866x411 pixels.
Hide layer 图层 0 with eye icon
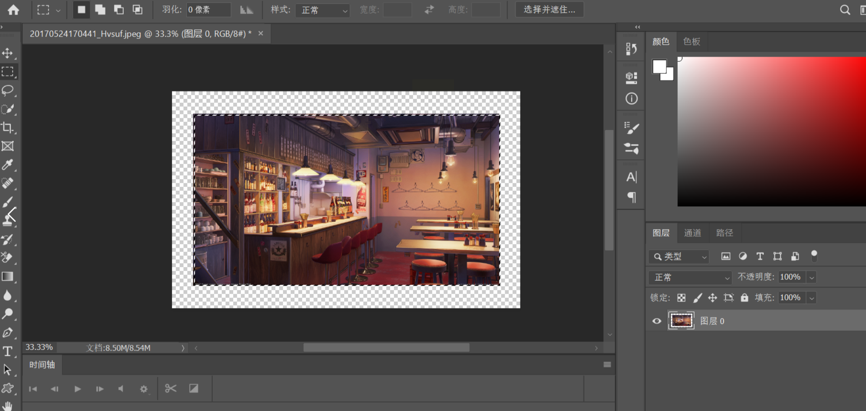pos(657,321)
